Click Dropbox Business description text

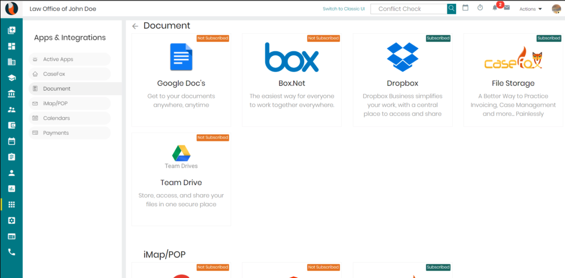[402, 105]
